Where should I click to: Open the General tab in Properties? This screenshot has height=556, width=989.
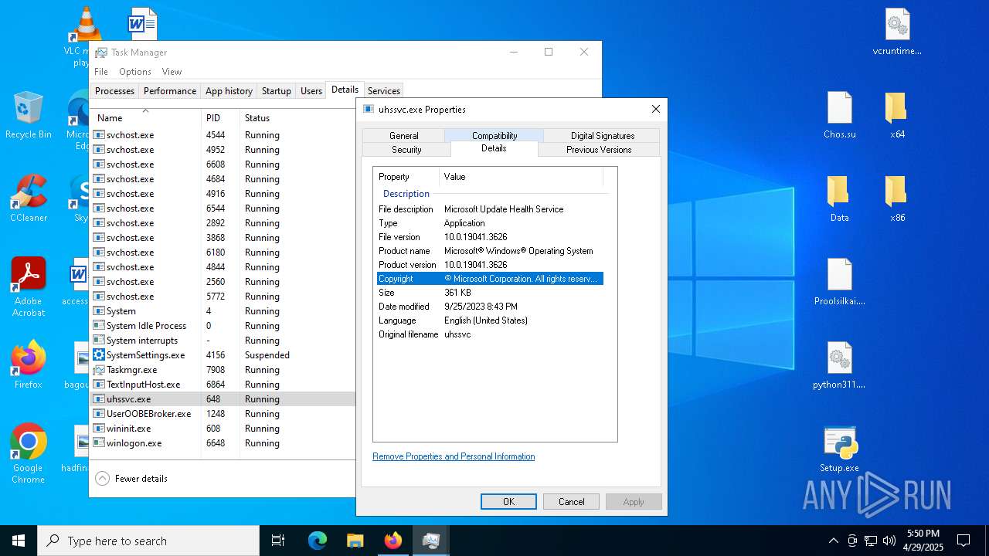[x=403, y=136]
